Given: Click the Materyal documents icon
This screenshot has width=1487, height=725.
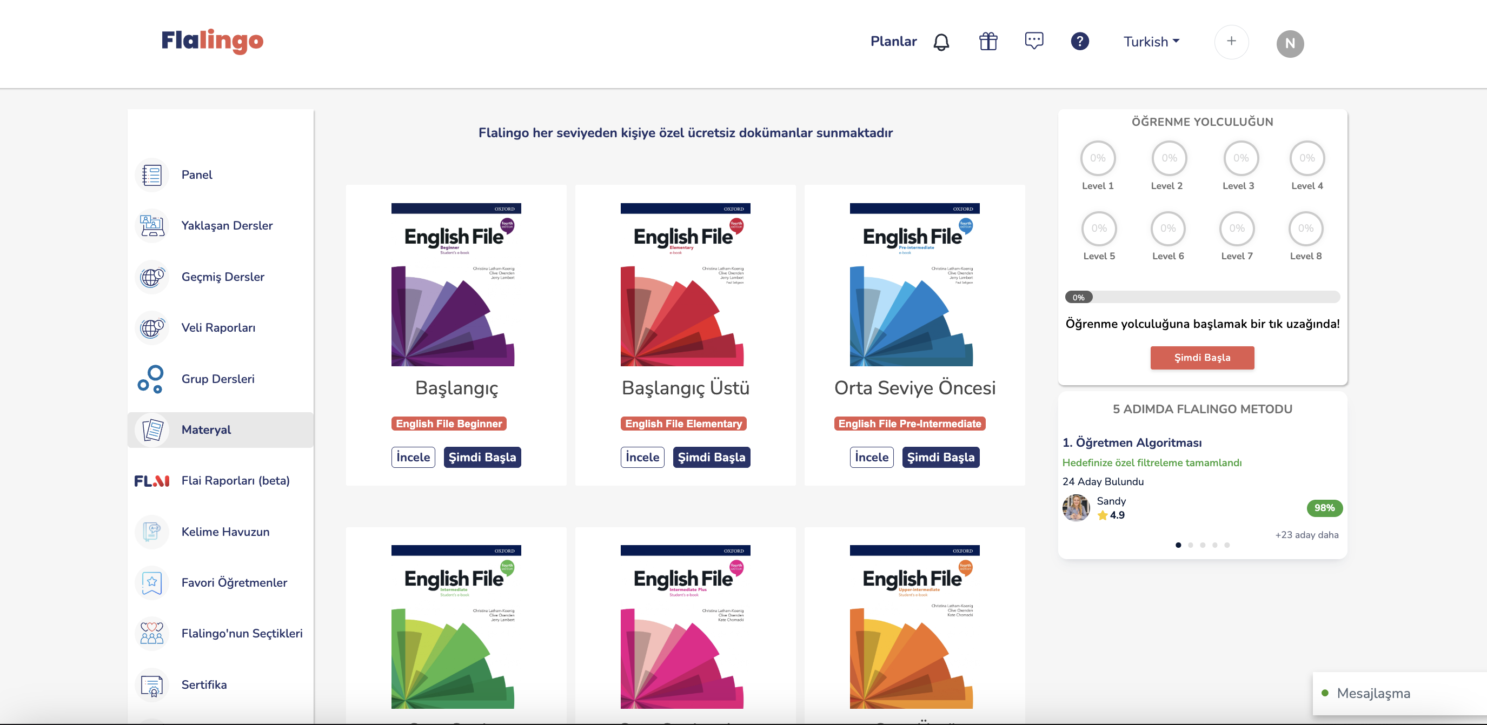Looking at the screenshot, I should click(x=152, y=429).
